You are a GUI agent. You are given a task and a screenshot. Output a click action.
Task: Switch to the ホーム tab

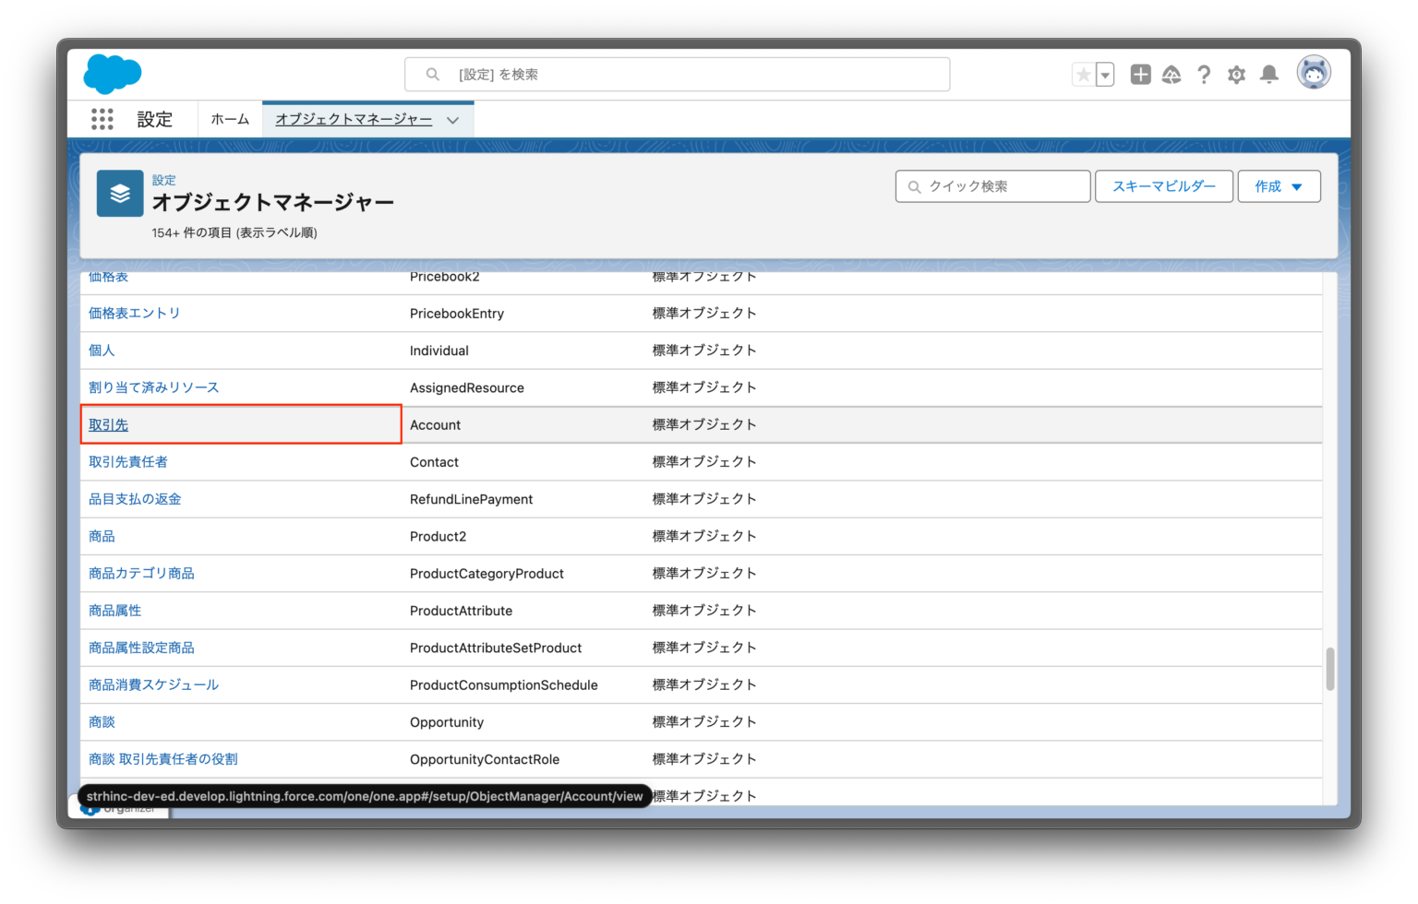click(x=230, y=119)
